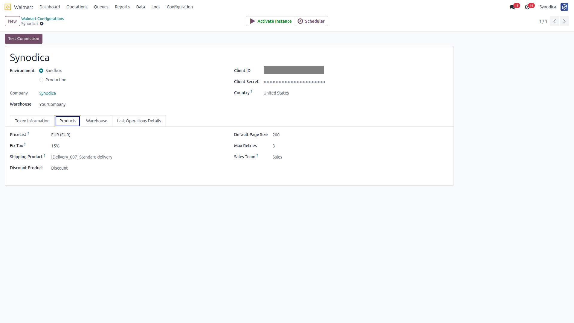Switch to Products tab
The height and width of the screenshot is (323, 574).
68,121
